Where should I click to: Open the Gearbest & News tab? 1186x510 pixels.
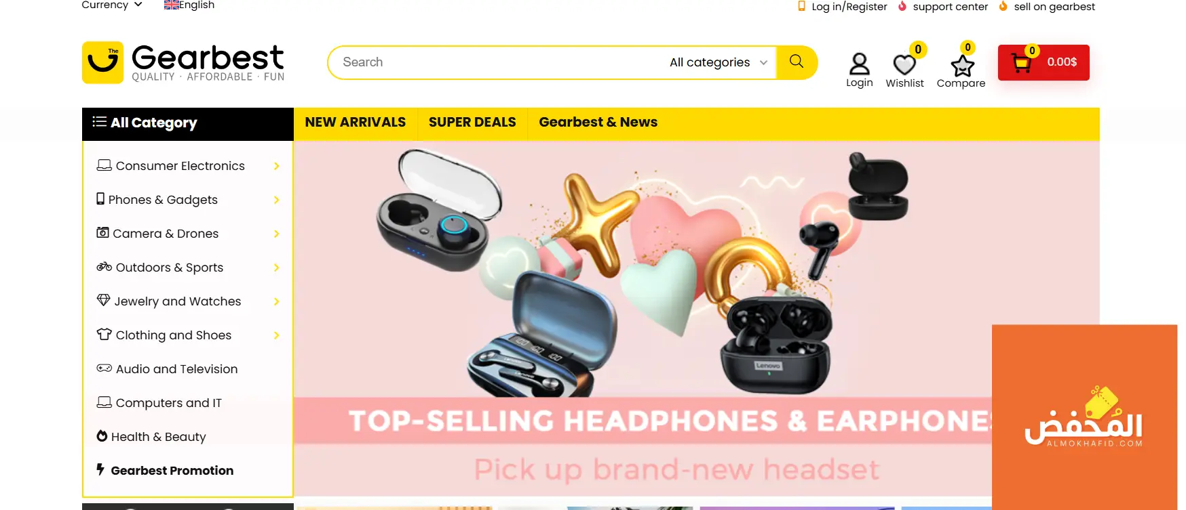(x=598, y=123)
